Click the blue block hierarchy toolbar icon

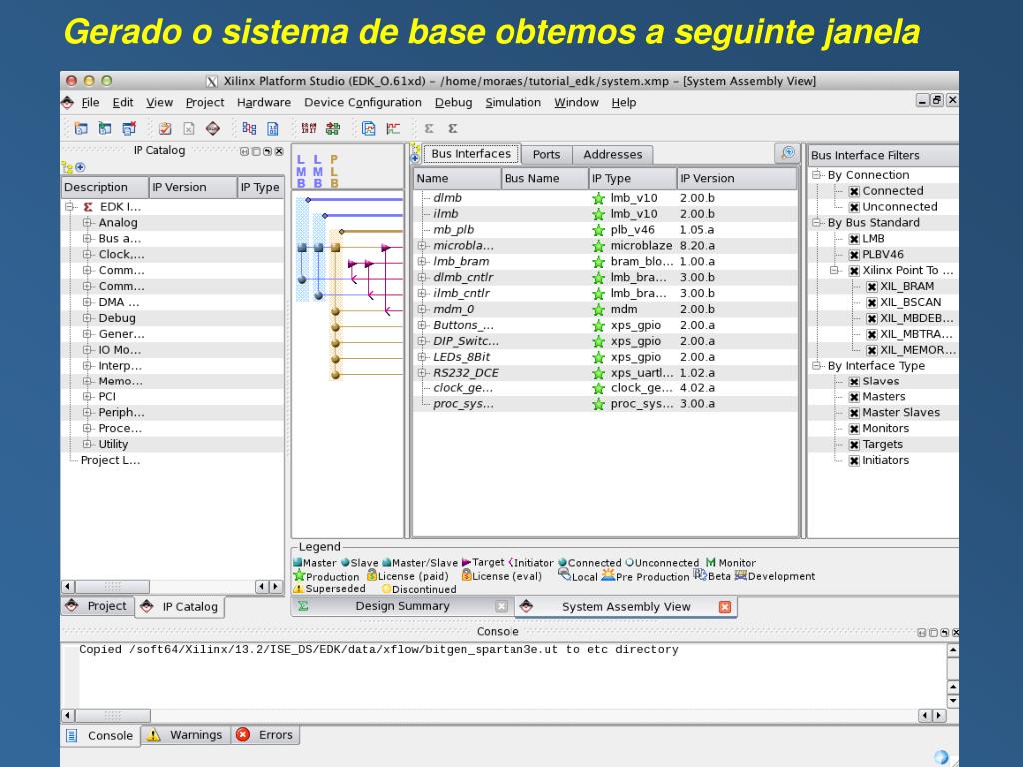(249, 129)
